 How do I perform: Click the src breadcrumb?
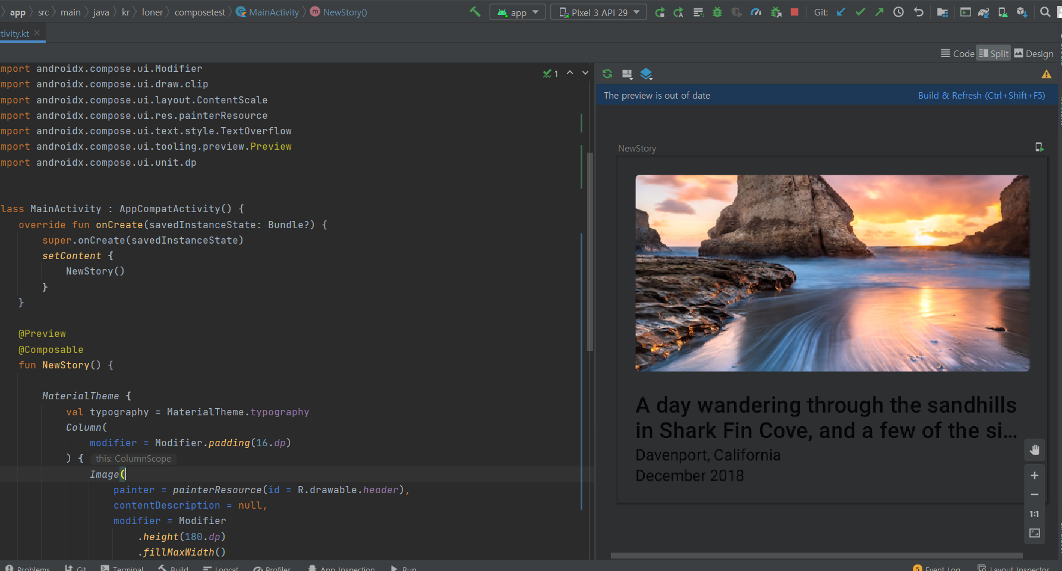43,12
